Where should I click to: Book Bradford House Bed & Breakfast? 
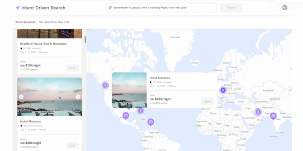72,68
